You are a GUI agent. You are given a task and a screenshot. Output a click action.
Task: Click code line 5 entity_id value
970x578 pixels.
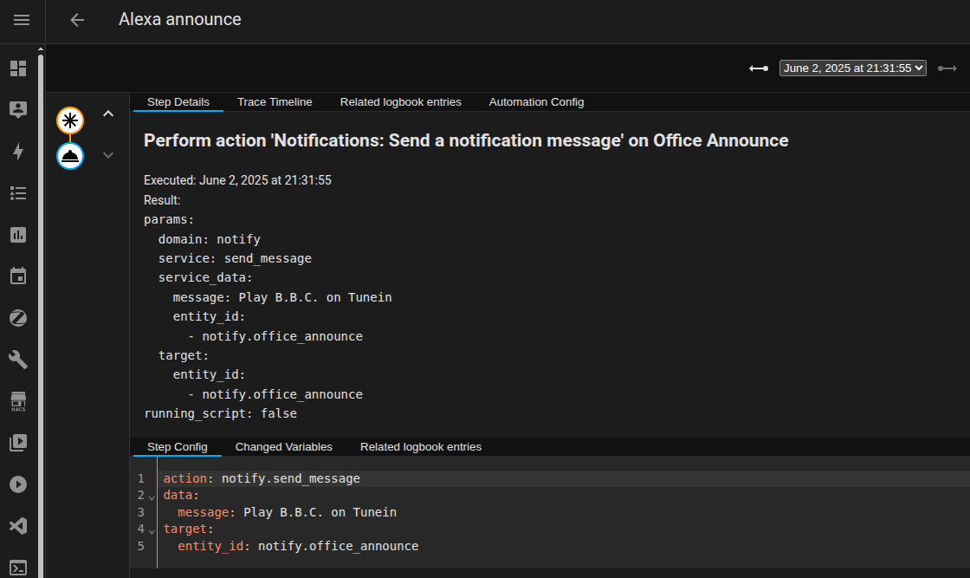(x=339, y=546)
